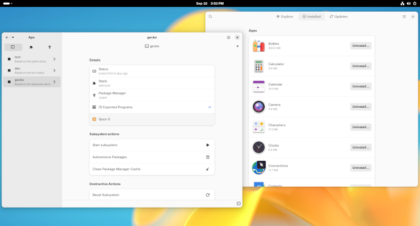Click trash icon for Autoremove Packages
This screenshot has width=420, height=226.
click(207, 157)
